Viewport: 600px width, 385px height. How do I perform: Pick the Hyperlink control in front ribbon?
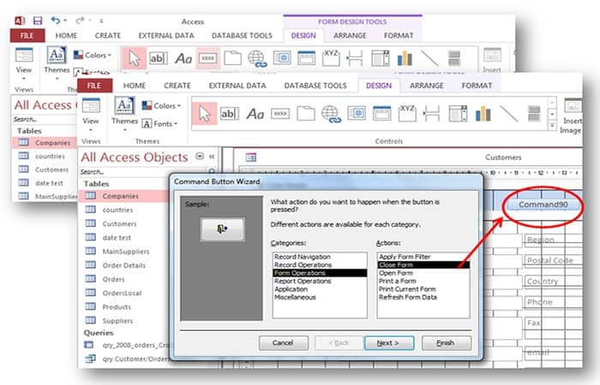(x=331, y=114)
